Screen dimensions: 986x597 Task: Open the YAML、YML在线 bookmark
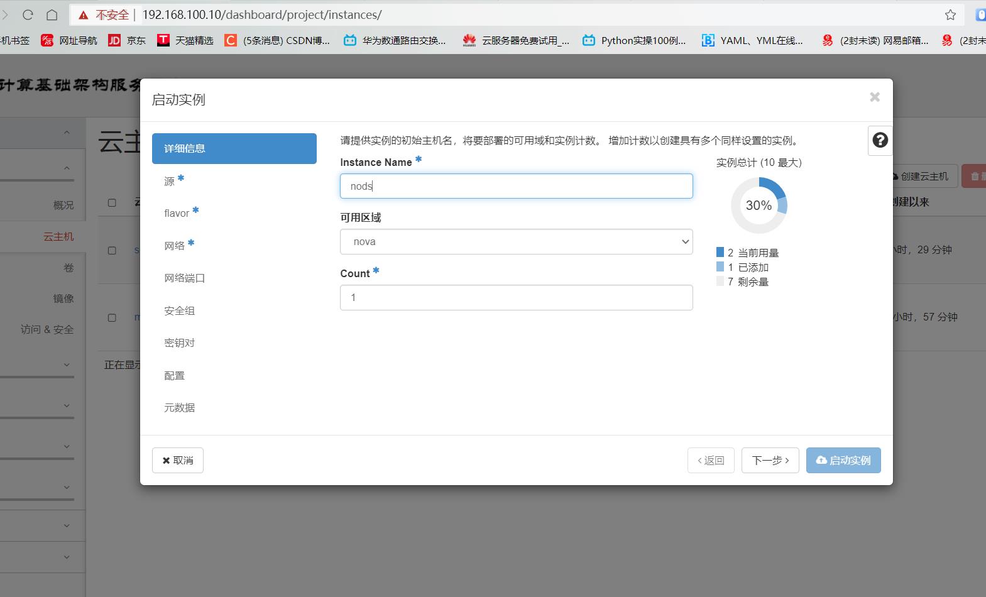click(752, 40)
